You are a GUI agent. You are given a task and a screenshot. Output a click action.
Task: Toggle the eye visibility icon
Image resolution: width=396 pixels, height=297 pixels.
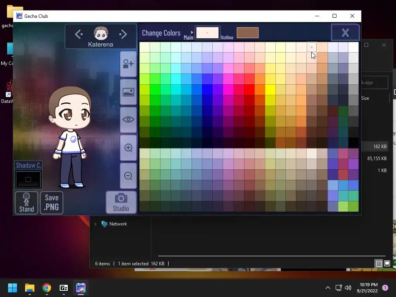(x=128, y=120)
